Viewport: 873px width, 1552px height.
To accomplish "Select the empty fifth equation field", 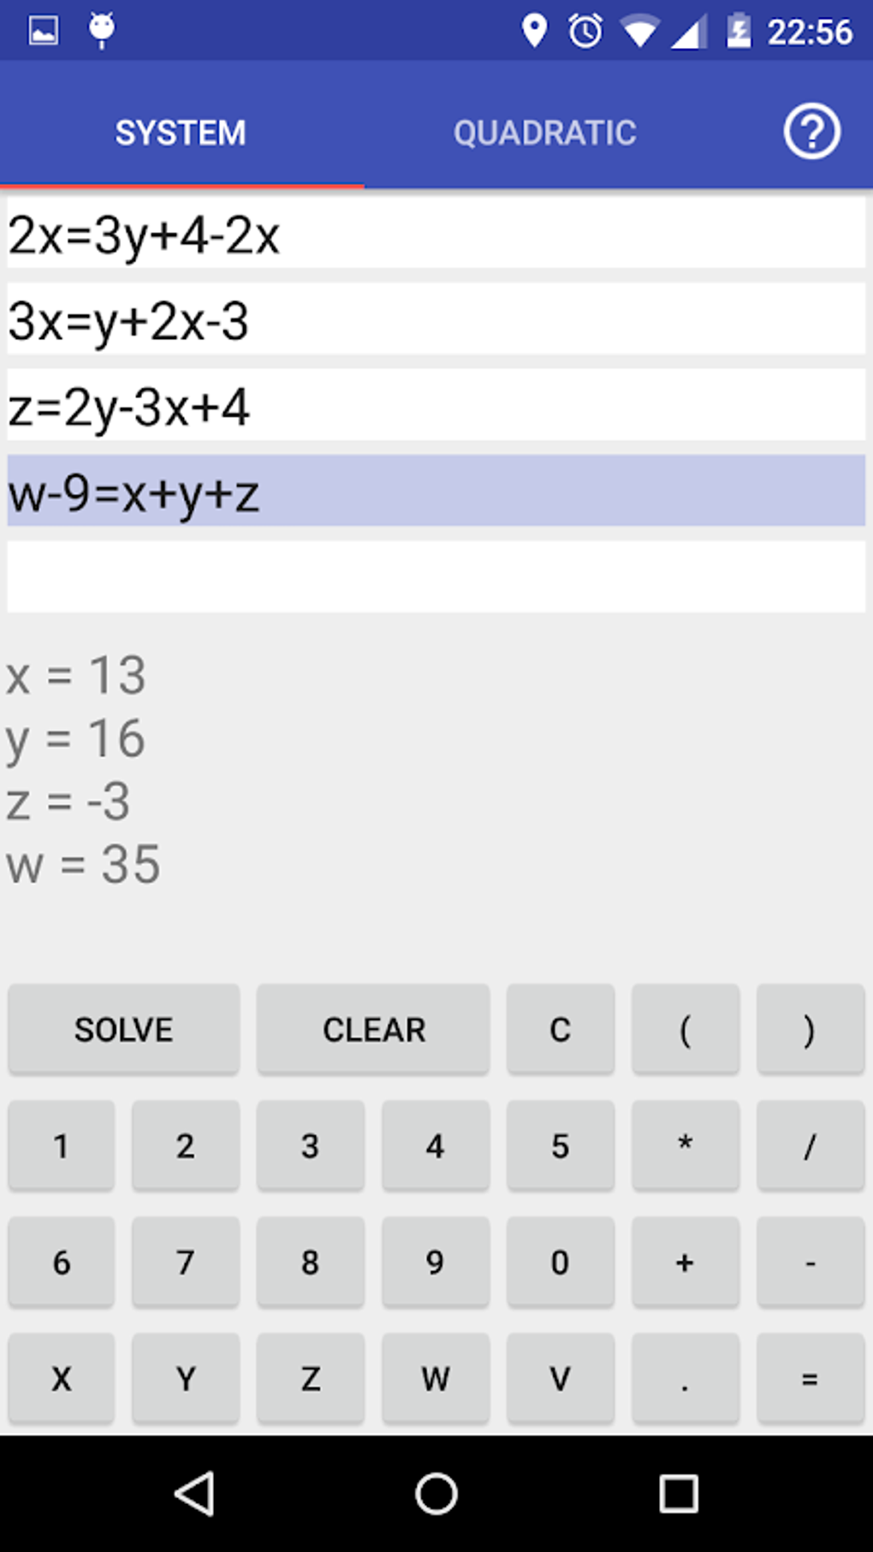I will click(x=436, y=577).
